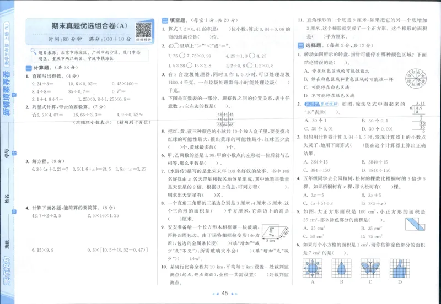Select the colored spinner wheel figure

(416, 79)
